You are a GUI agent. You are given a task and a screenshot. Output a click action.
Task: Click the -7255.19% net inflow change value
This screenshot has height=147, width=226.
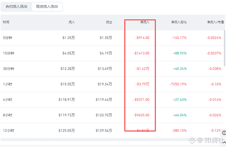[178, 84]
